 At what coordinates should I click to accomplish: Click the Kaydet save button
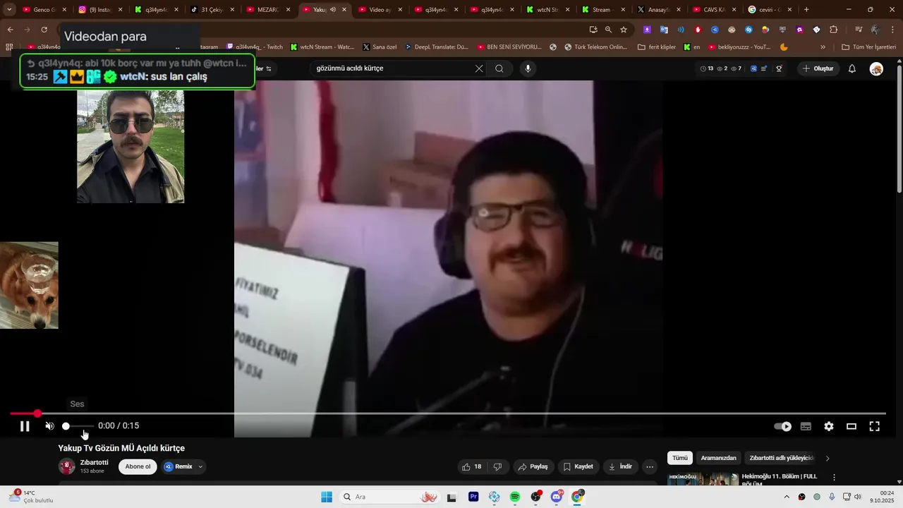point(578,466)
